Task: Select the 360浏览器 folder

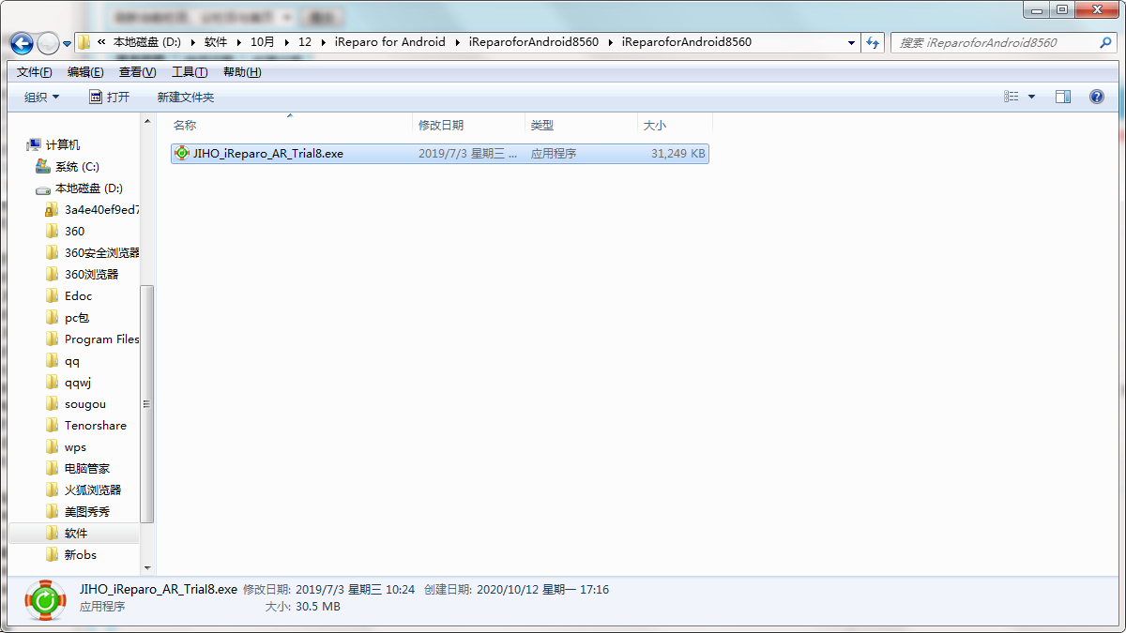Action: click(x=92, y=274)
